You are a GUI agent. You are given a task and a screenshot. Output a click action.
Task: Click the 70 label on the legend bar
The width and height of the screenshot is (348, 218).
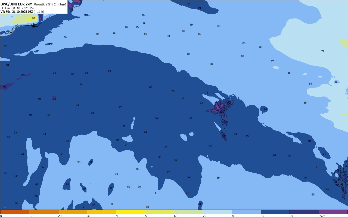point(204,216)
